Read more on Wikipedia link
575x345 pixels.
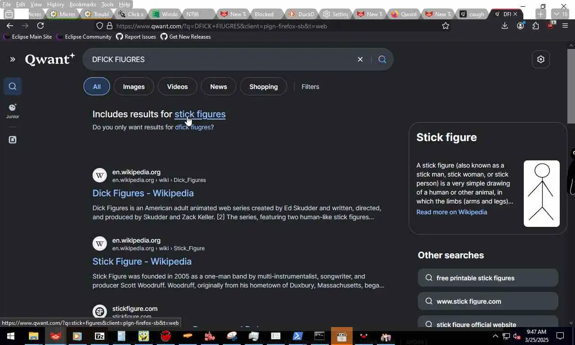point(451,212)
